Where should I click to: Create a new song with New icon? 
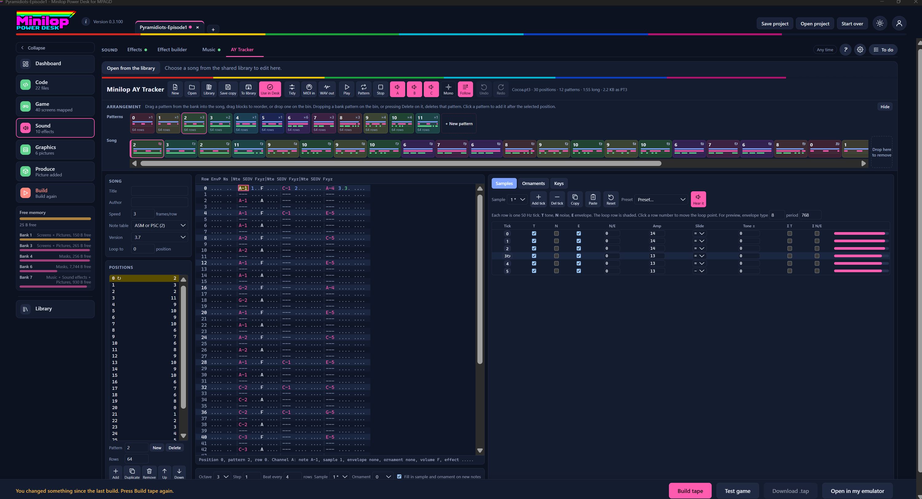(175, 89)
